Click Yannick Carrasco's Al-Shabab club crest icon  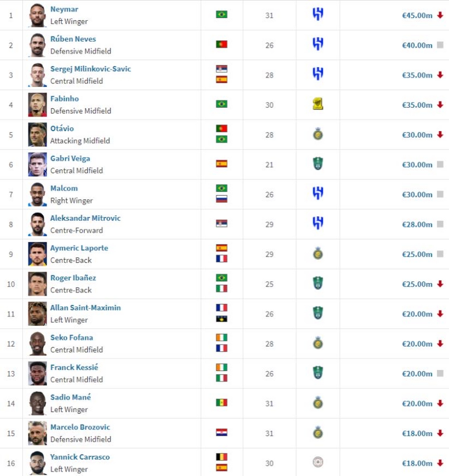click(x=318, y=462)
